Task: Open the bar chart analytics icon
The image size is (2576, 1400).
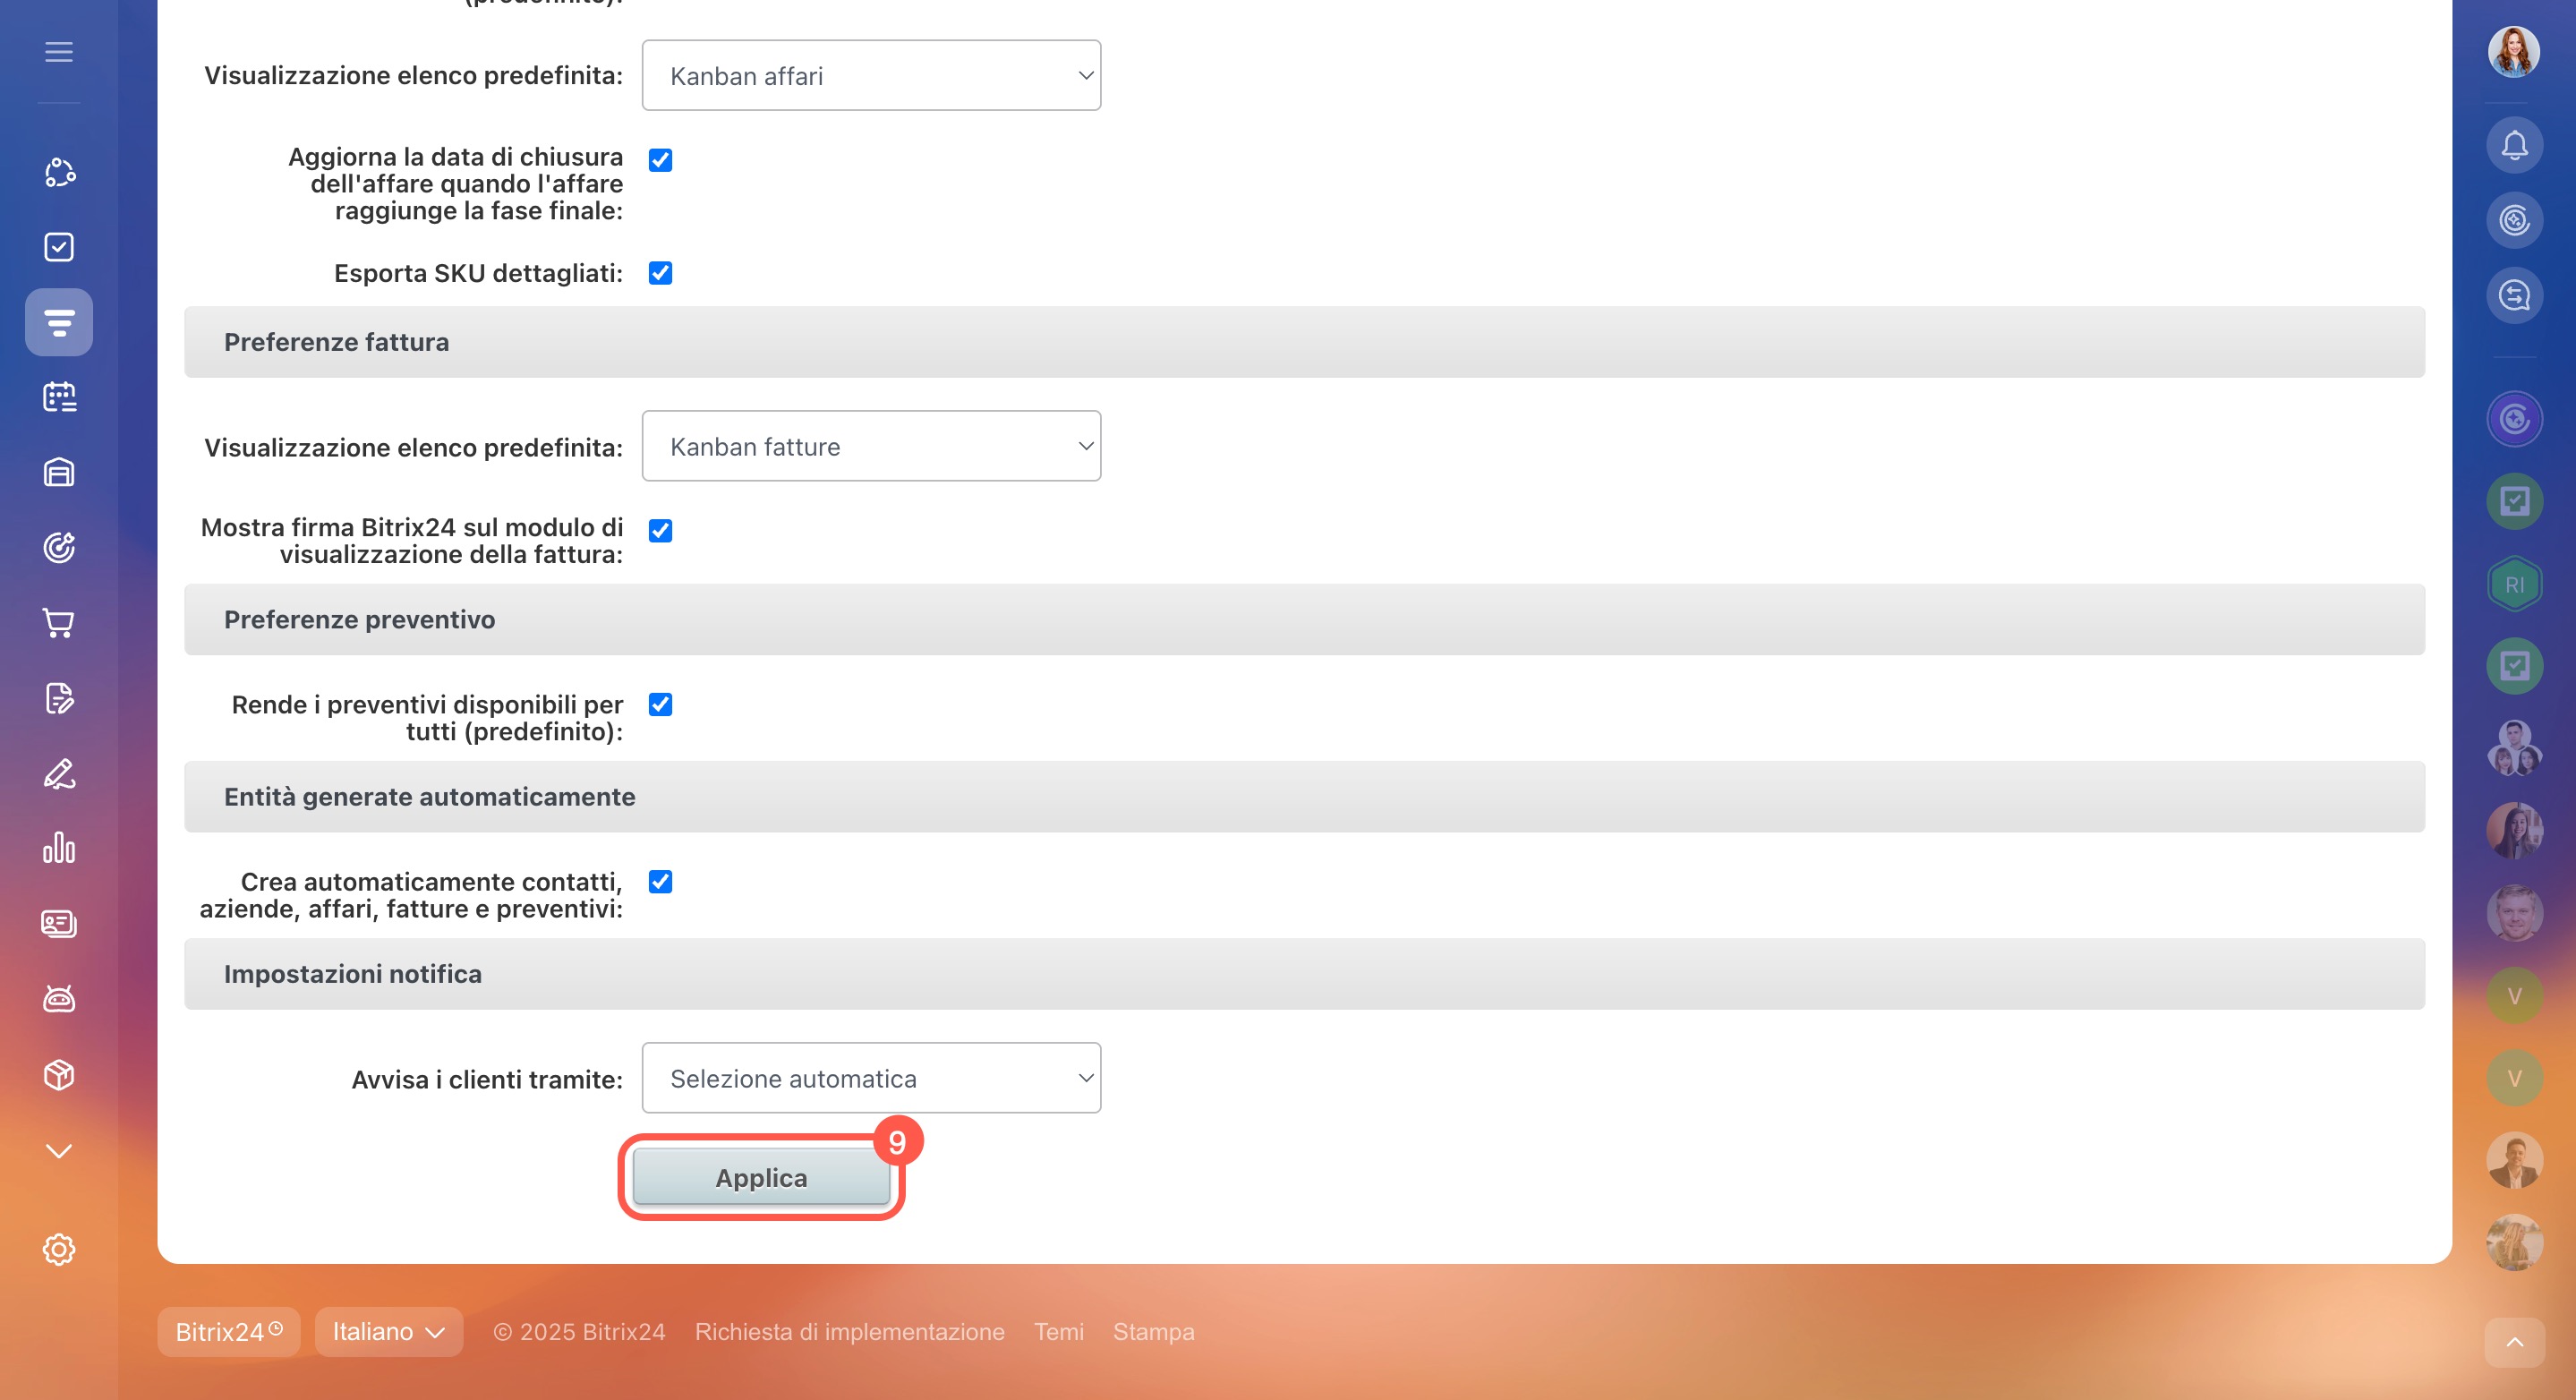Action: click(x=59, y=848)
